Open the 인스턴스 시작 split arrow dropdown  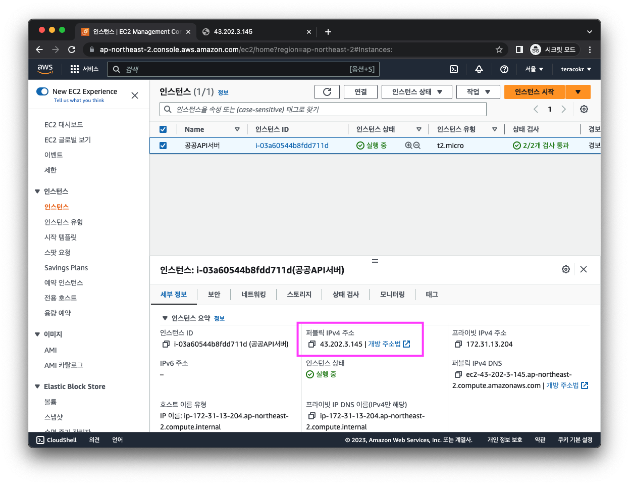(578, 92)
